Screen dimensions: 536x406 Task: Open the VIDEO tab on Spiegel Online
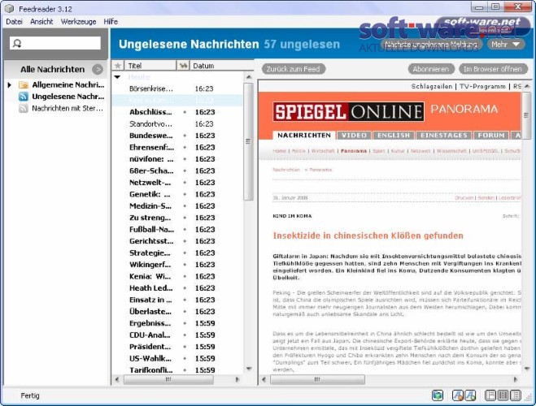coord(354,136)
